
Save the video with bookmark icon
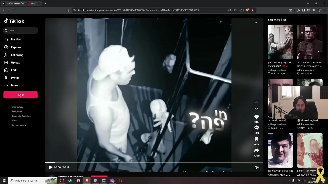point(257,139)
